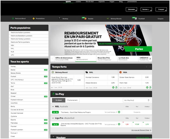Select the 17,00 draw odds for CHA Hornets
The height and width of the screenshot is (139, 170).
pos(137,124)
